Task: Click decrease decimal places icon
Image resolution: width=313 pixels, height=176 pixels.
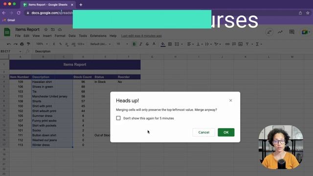Action: tap(67, 44)
